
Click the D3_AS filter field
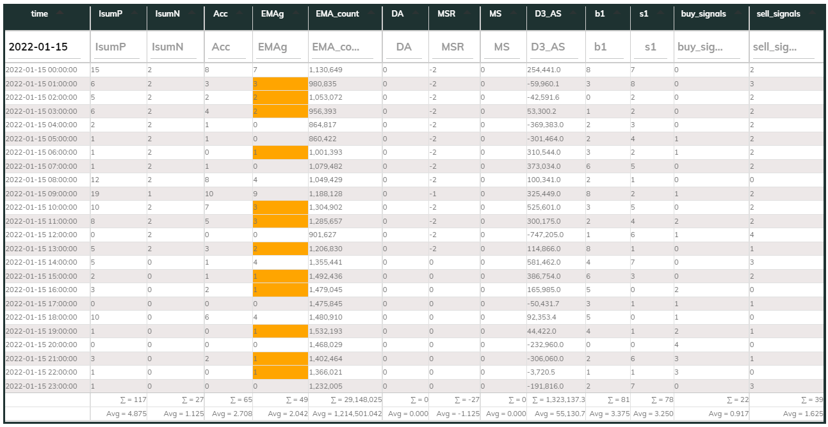click(x=554, y=47)
